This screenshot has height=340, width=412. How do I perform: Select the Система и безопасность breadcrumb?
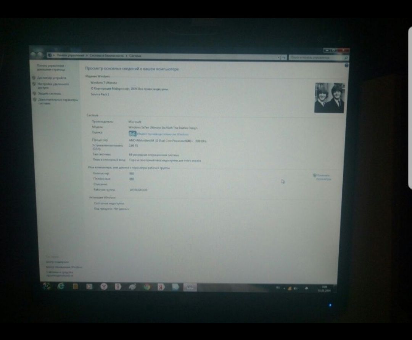click(106, 56)
